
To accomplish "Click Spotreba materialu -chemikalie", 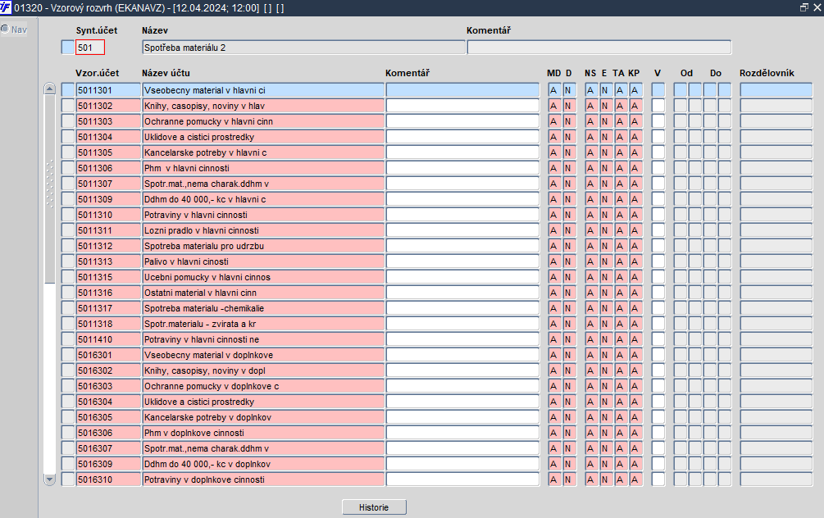I will point(262,308).
